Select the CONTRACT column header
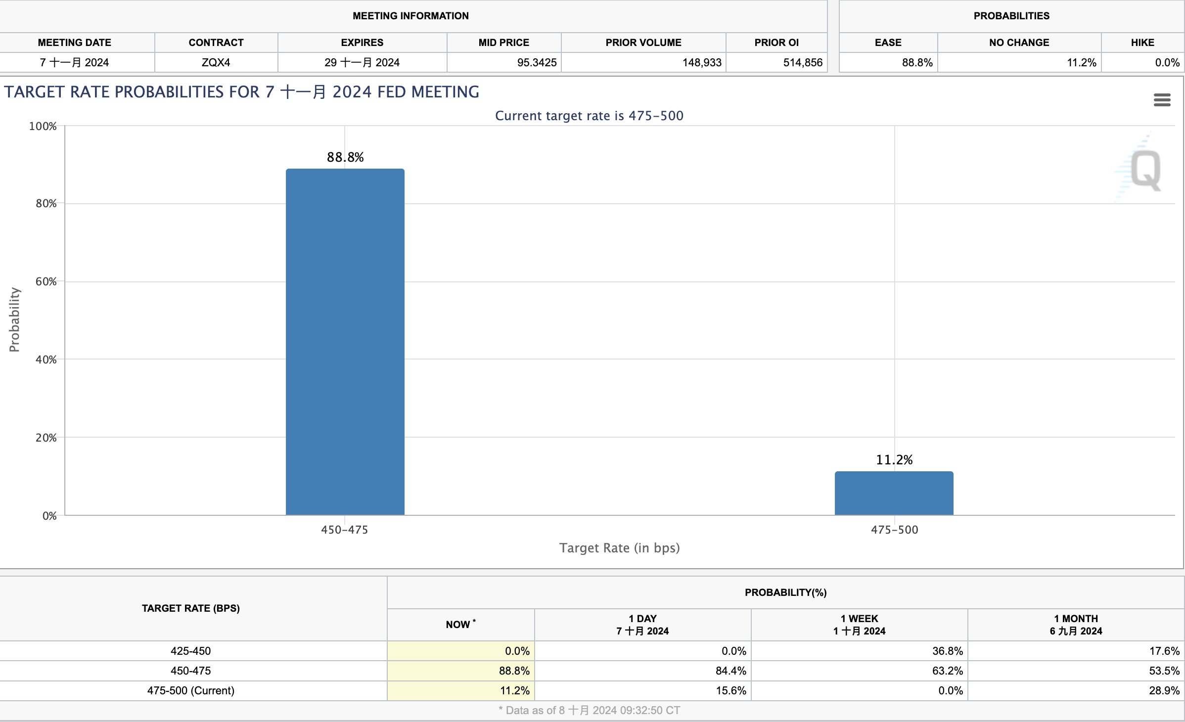Viewport: 1185px width, 722px height. (x=216, y=43)
